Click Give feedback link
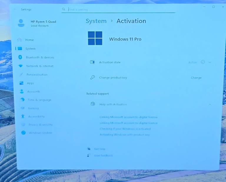The image size is (226, 182). pyautogui.click(x=103, y=156)
